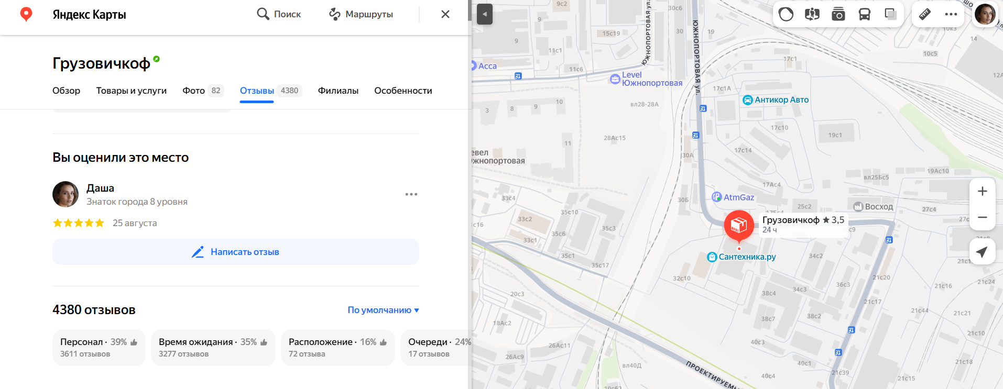Select Восход place on the map
This screenshot has height=389, width=1003.
pyautogui.click(x=874, y=207)
